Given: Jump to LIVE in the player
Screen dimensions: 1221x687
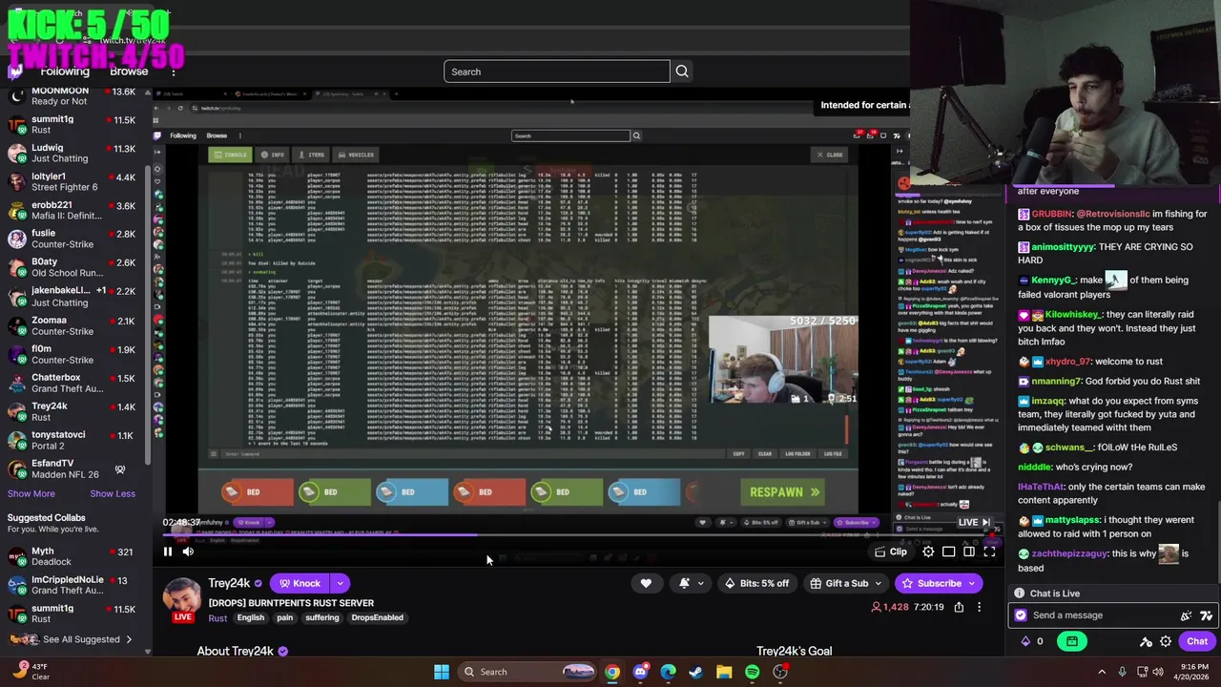Looking at the screenshot, I should pos(974,522).
